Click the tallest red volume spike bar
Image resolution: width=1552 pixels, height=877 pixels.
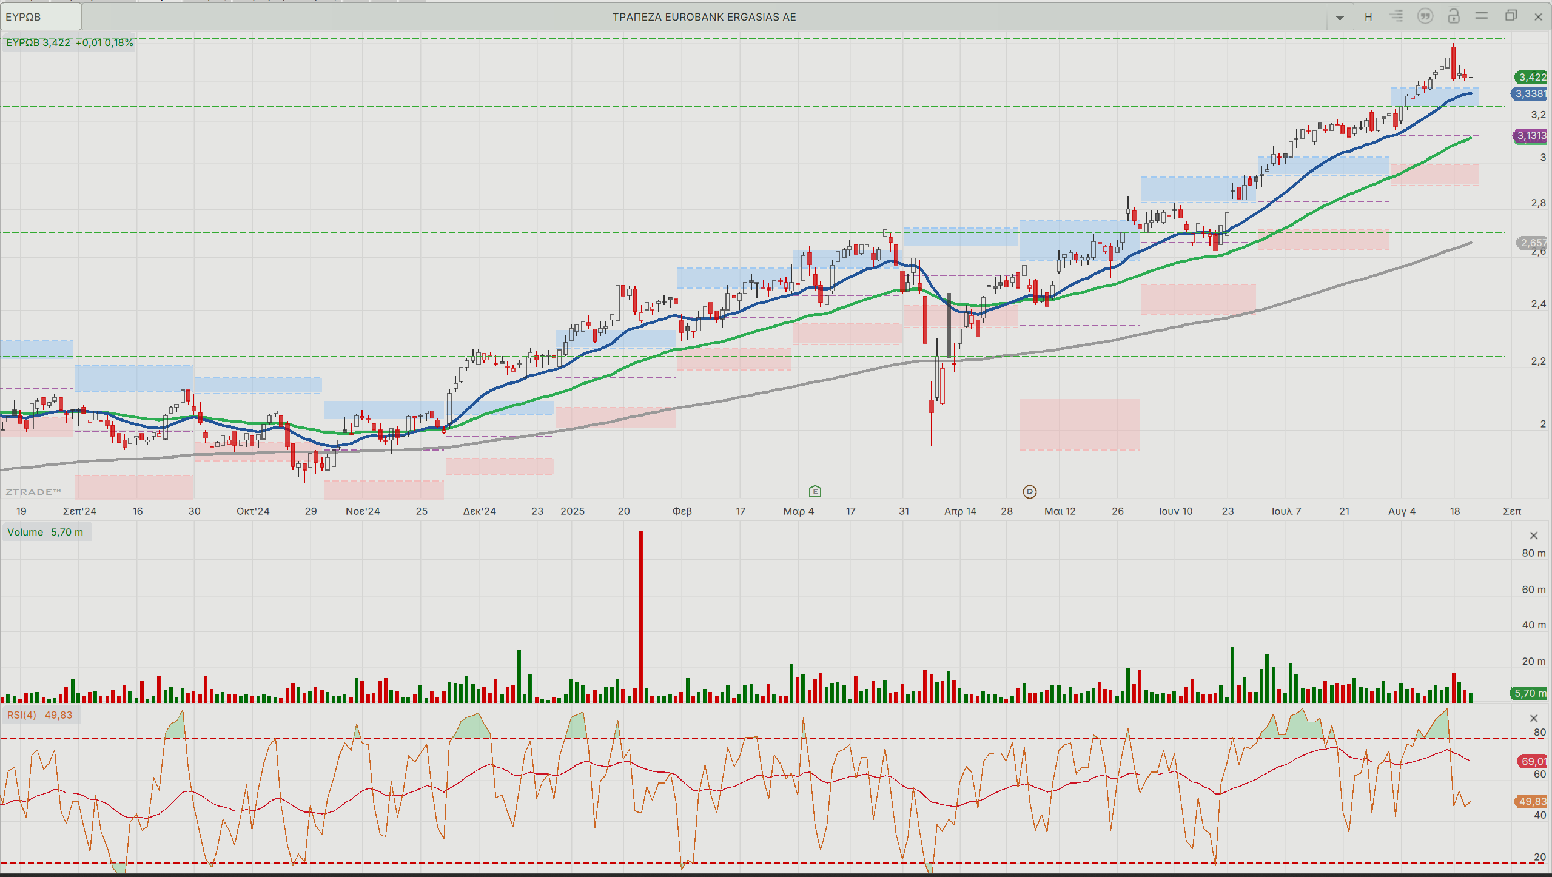coord(641,616)
